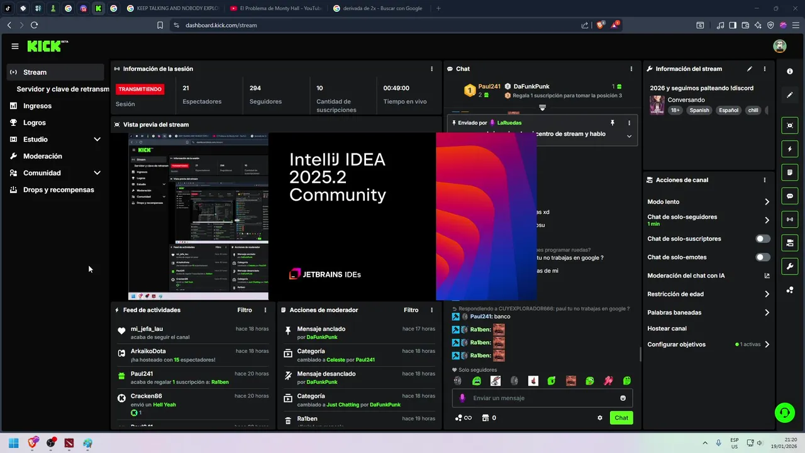This screenshot has width=805, height=453.
Task: Click the Kick logo
Action: [48, 46]
